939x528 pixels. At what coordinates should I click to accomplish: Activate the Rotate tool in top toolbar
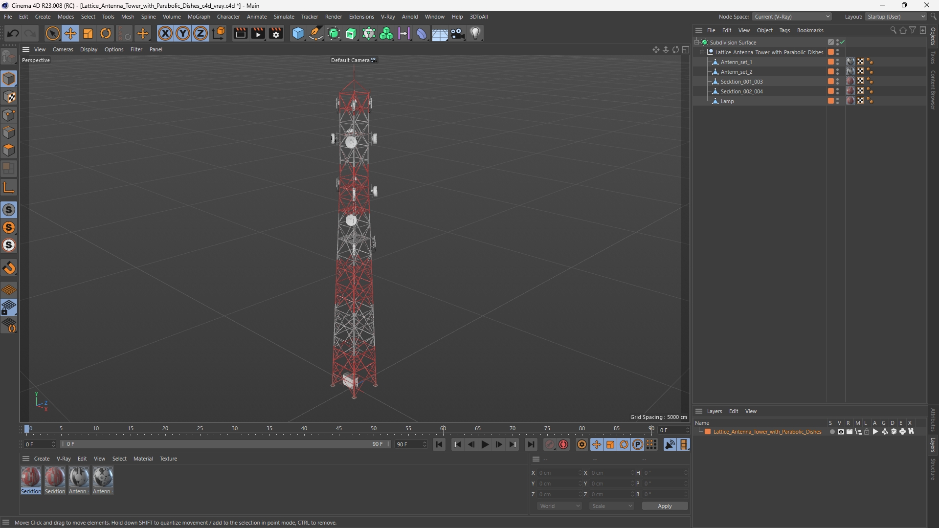coord(106,33)
